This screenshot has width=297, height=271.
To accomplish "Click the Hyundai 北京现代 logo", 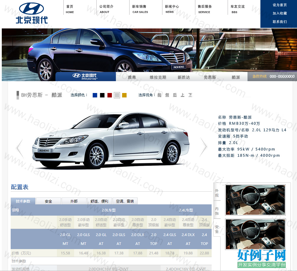I will [x=32, y=13].
